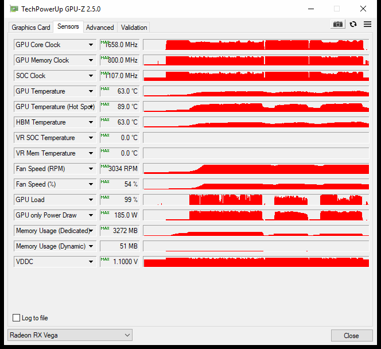
Task: Click the GPU only Power Draw graph
Action: [x=256, y=215]
